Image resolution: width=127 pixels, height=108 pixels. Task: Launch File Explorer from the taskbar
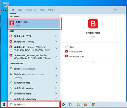coord(78,105)
